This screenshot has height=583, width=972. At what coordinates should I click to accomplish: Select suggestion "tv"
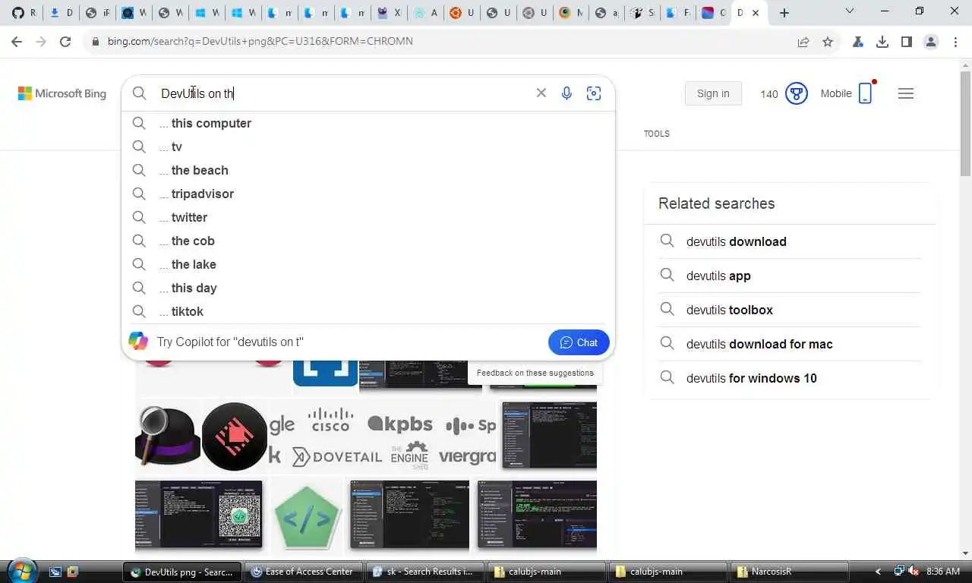point(368,147)
